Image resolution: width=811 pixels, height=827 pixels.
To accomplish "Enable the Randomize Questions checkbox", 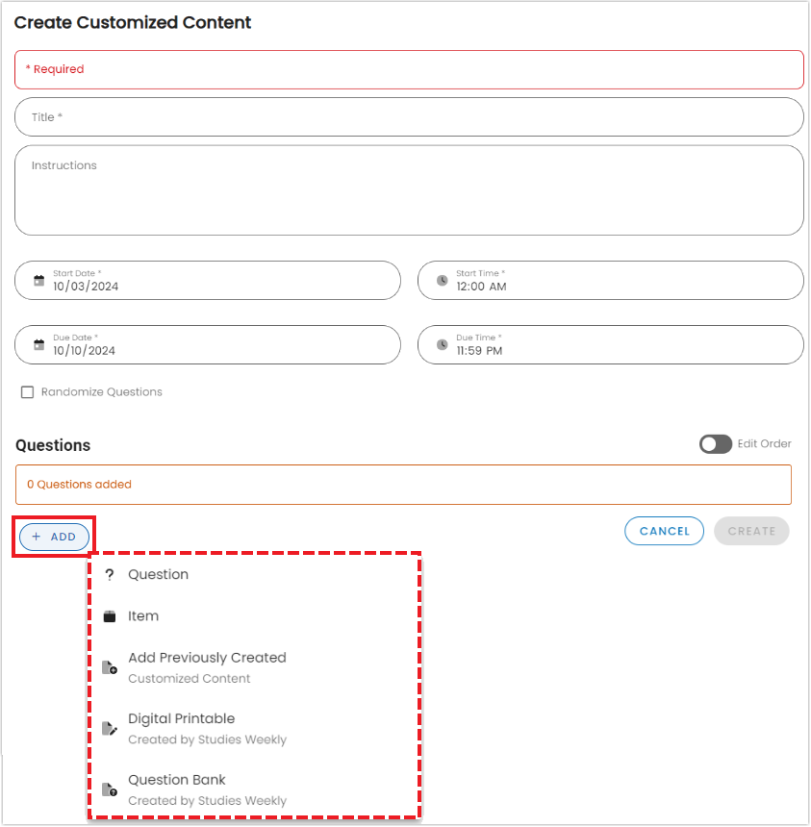I will 28,392.
